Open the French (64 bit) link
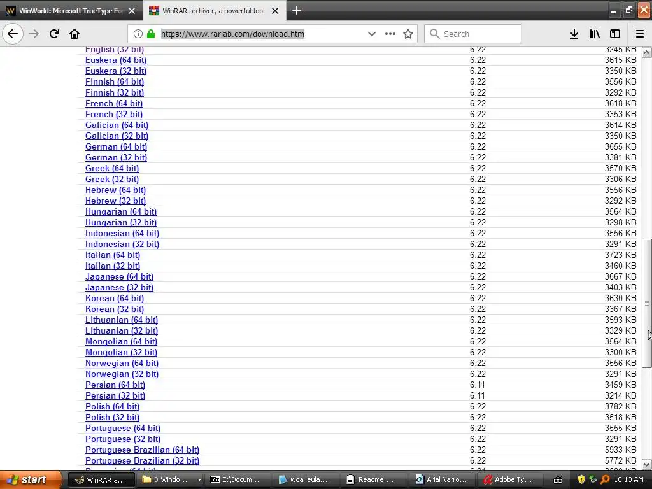 point(114,103)
